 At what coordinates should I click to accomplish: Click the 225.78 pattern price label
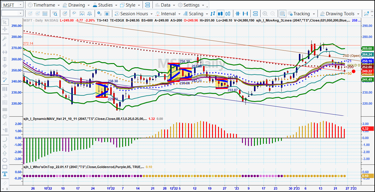[x=113, y=99]
